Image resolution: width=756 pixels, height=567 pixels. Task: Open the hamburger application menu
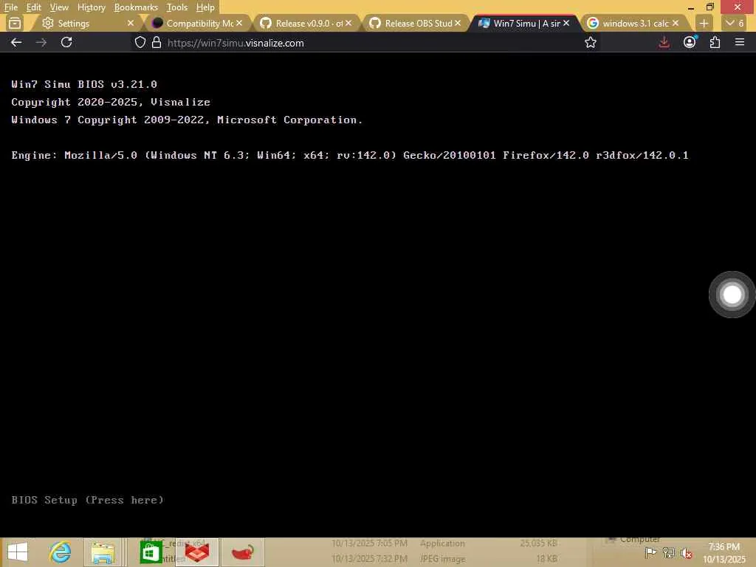click(x=740, y=43)
